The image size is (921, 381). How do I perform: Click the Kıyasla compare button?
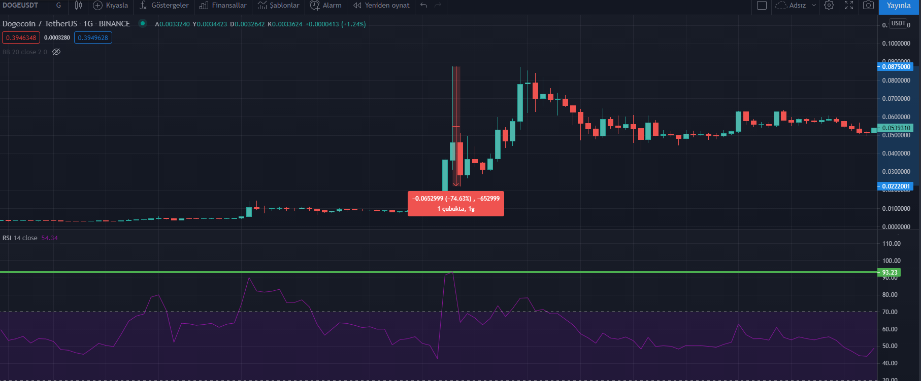(111, 6)
